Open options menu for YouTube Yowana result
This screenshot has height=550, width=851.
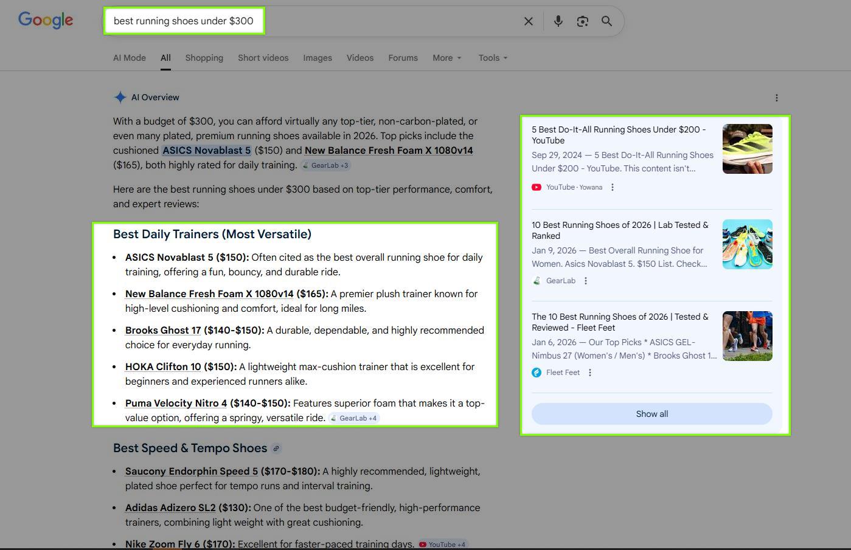(x=613, y=187)
